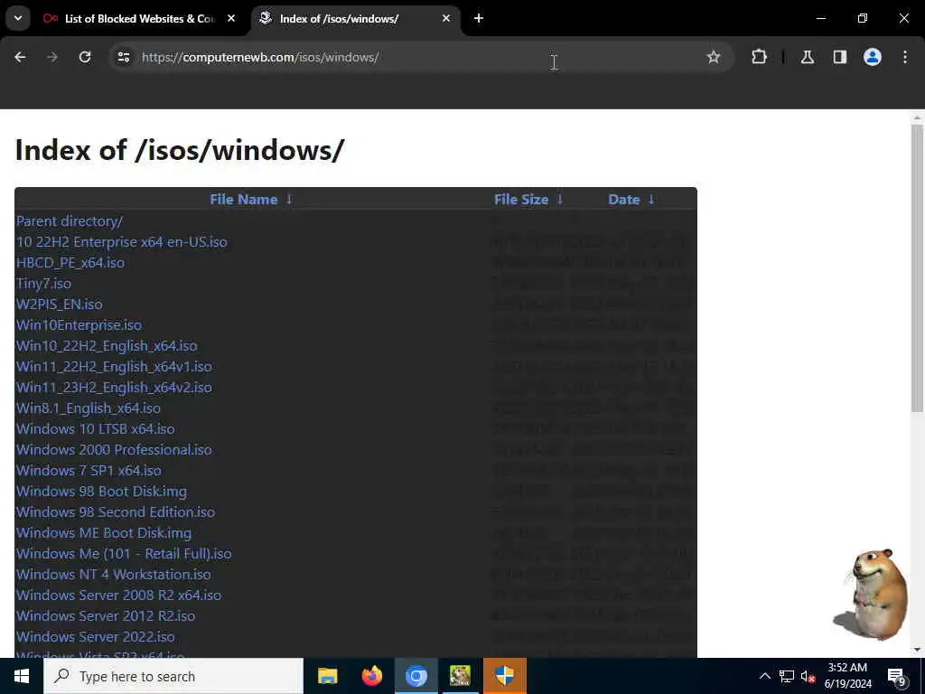Image resolution: width=925 pixels, height=694 pixels.
Task: Select Windows Me (101 - Retail Full).iso
Action: (x=124, y=554)
